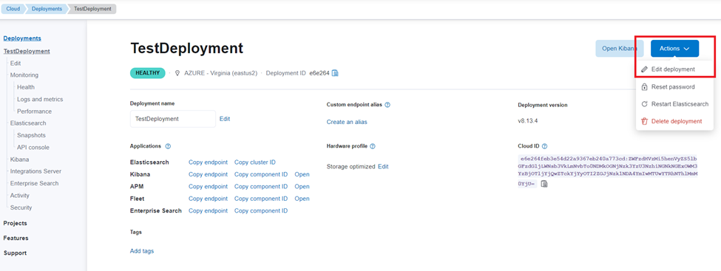This screenshot has width=721, height=271.
Task: Open Performance under Monitoring
Action: tap(35, 112)
